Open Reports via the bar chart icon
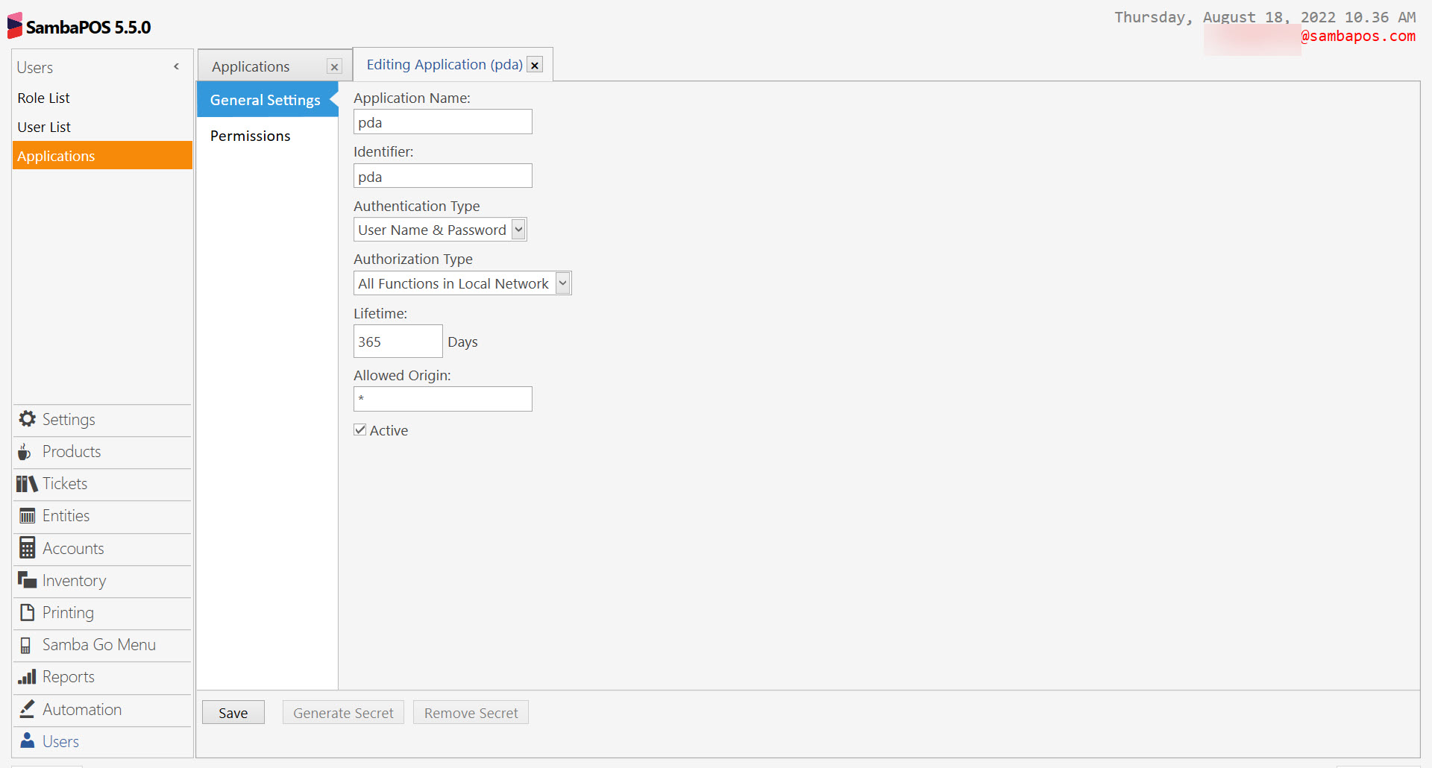The image size is (1432, 768). coord(26,676)
